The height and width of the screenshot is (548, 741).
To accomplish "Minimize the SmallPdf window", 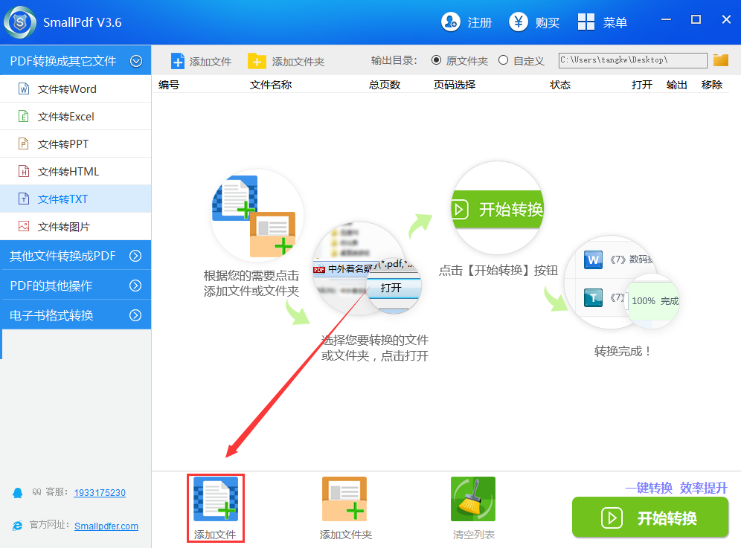I will [667, 19].
